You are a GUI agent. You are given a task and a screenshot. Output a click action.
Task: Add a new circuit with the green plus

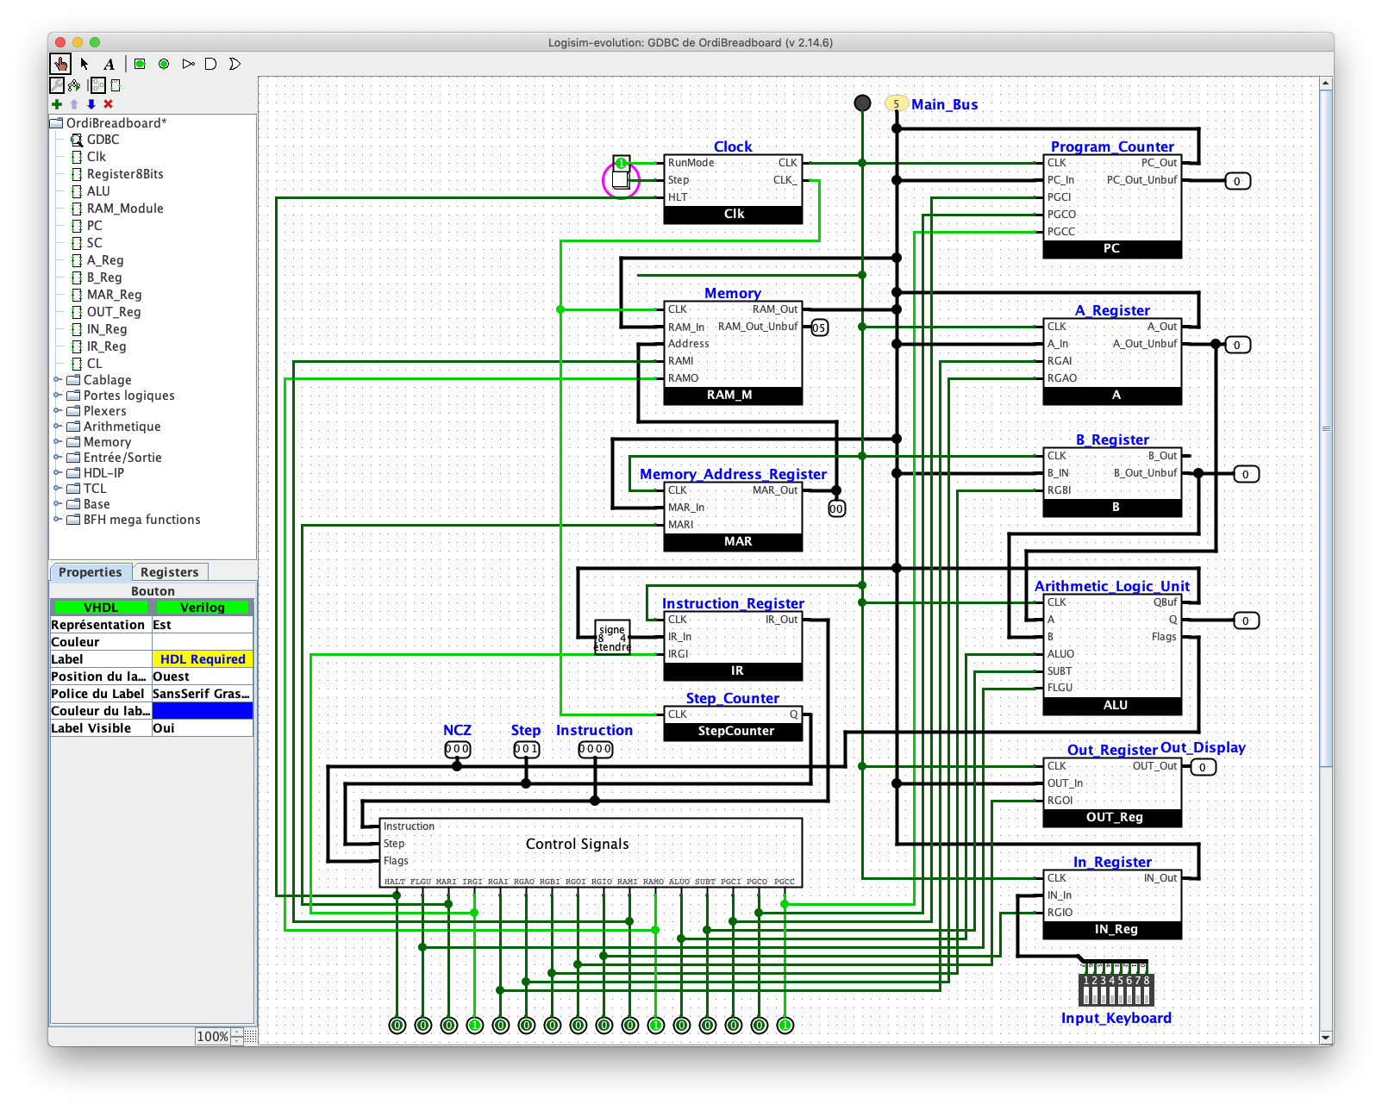pyautogui.click(x=57, y=103)
